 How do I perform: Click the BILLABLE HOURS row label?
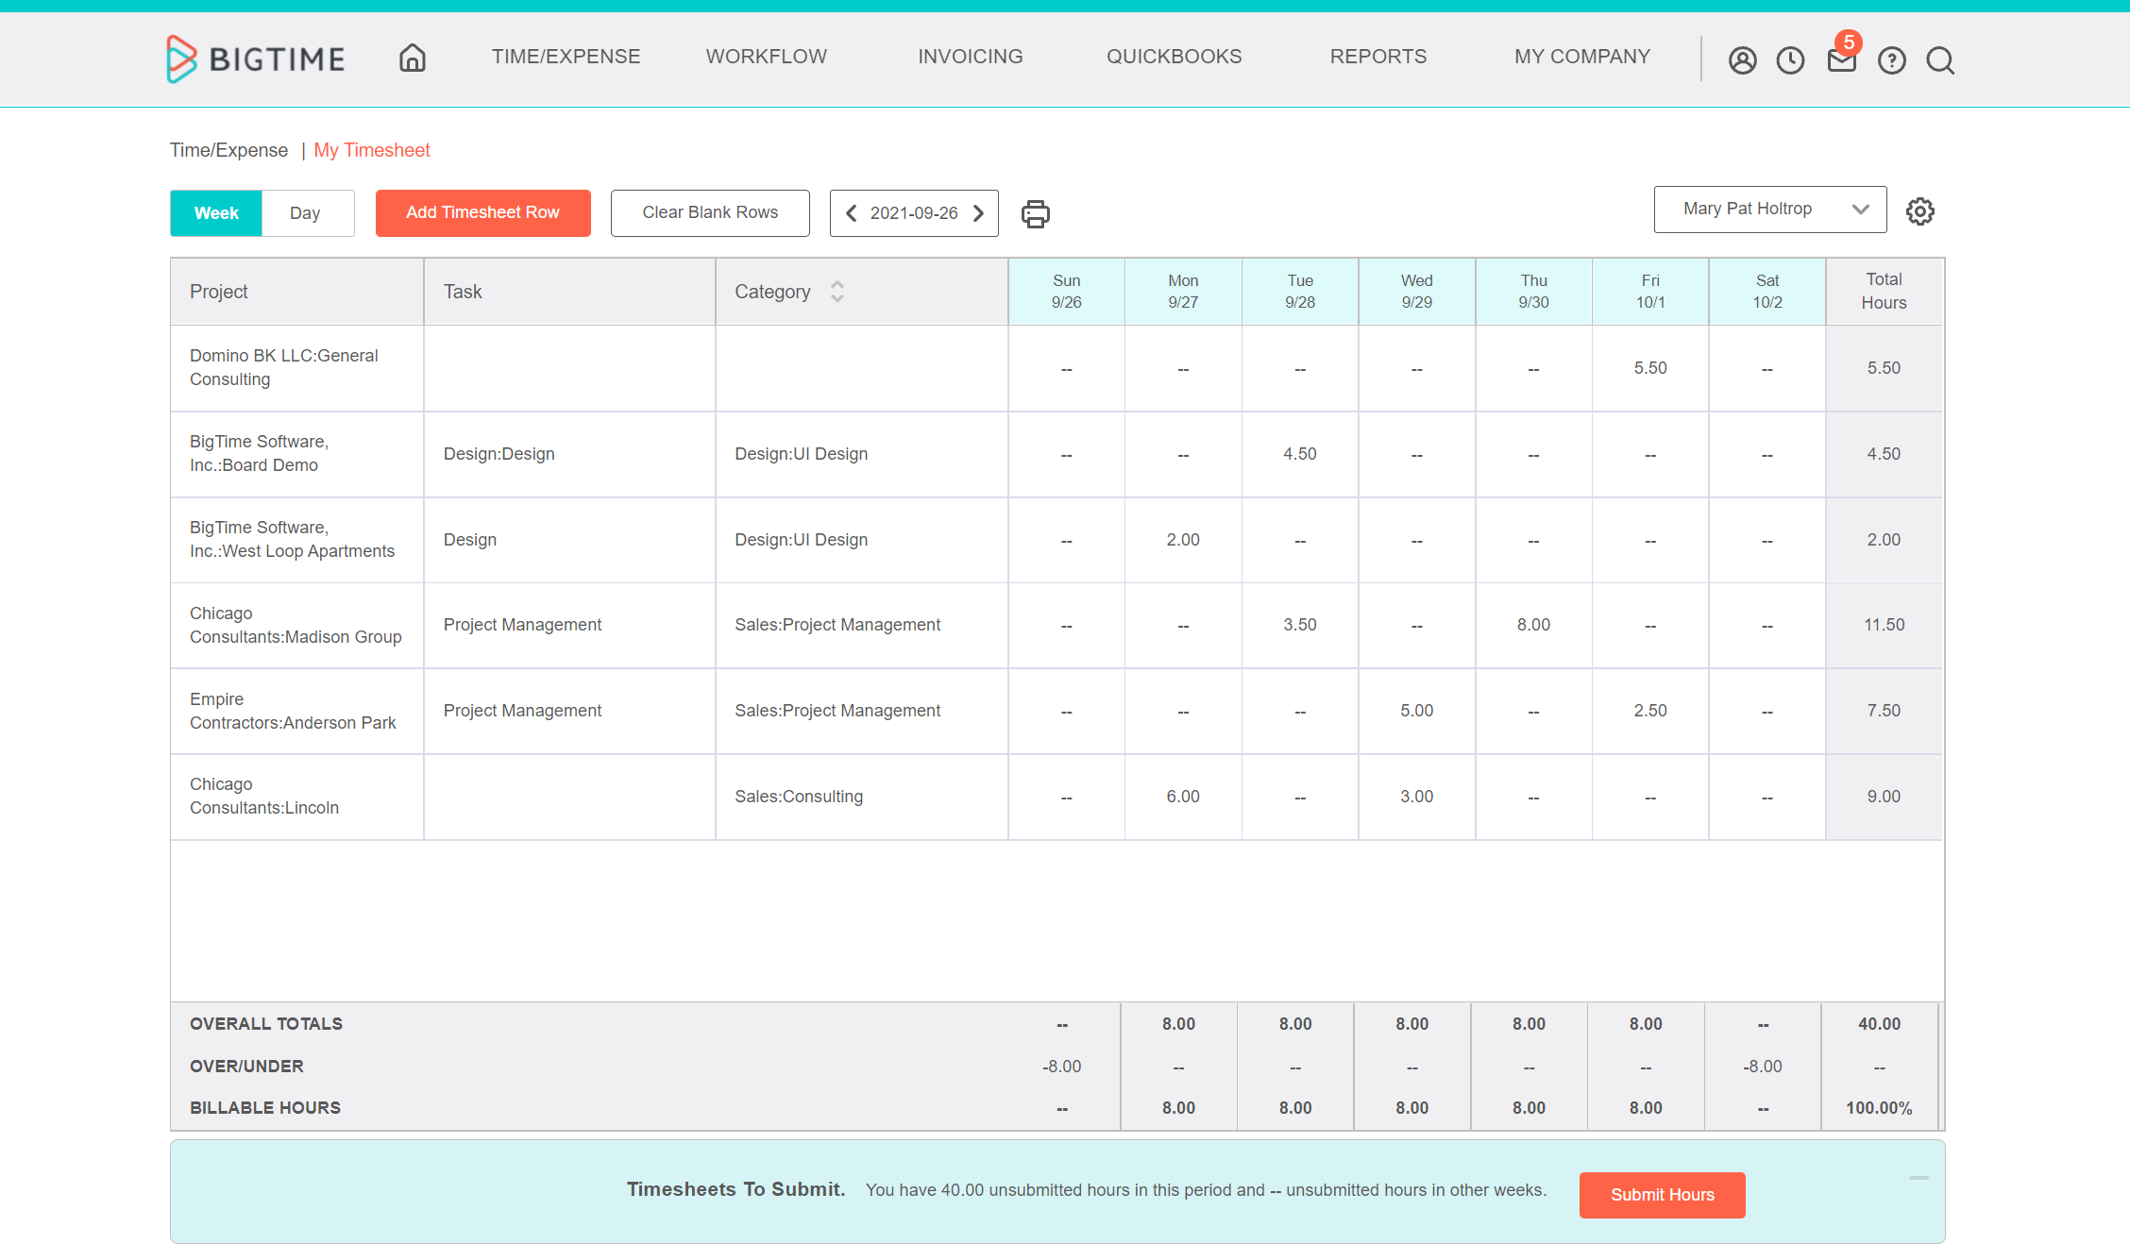click(x=265, y=1108)
